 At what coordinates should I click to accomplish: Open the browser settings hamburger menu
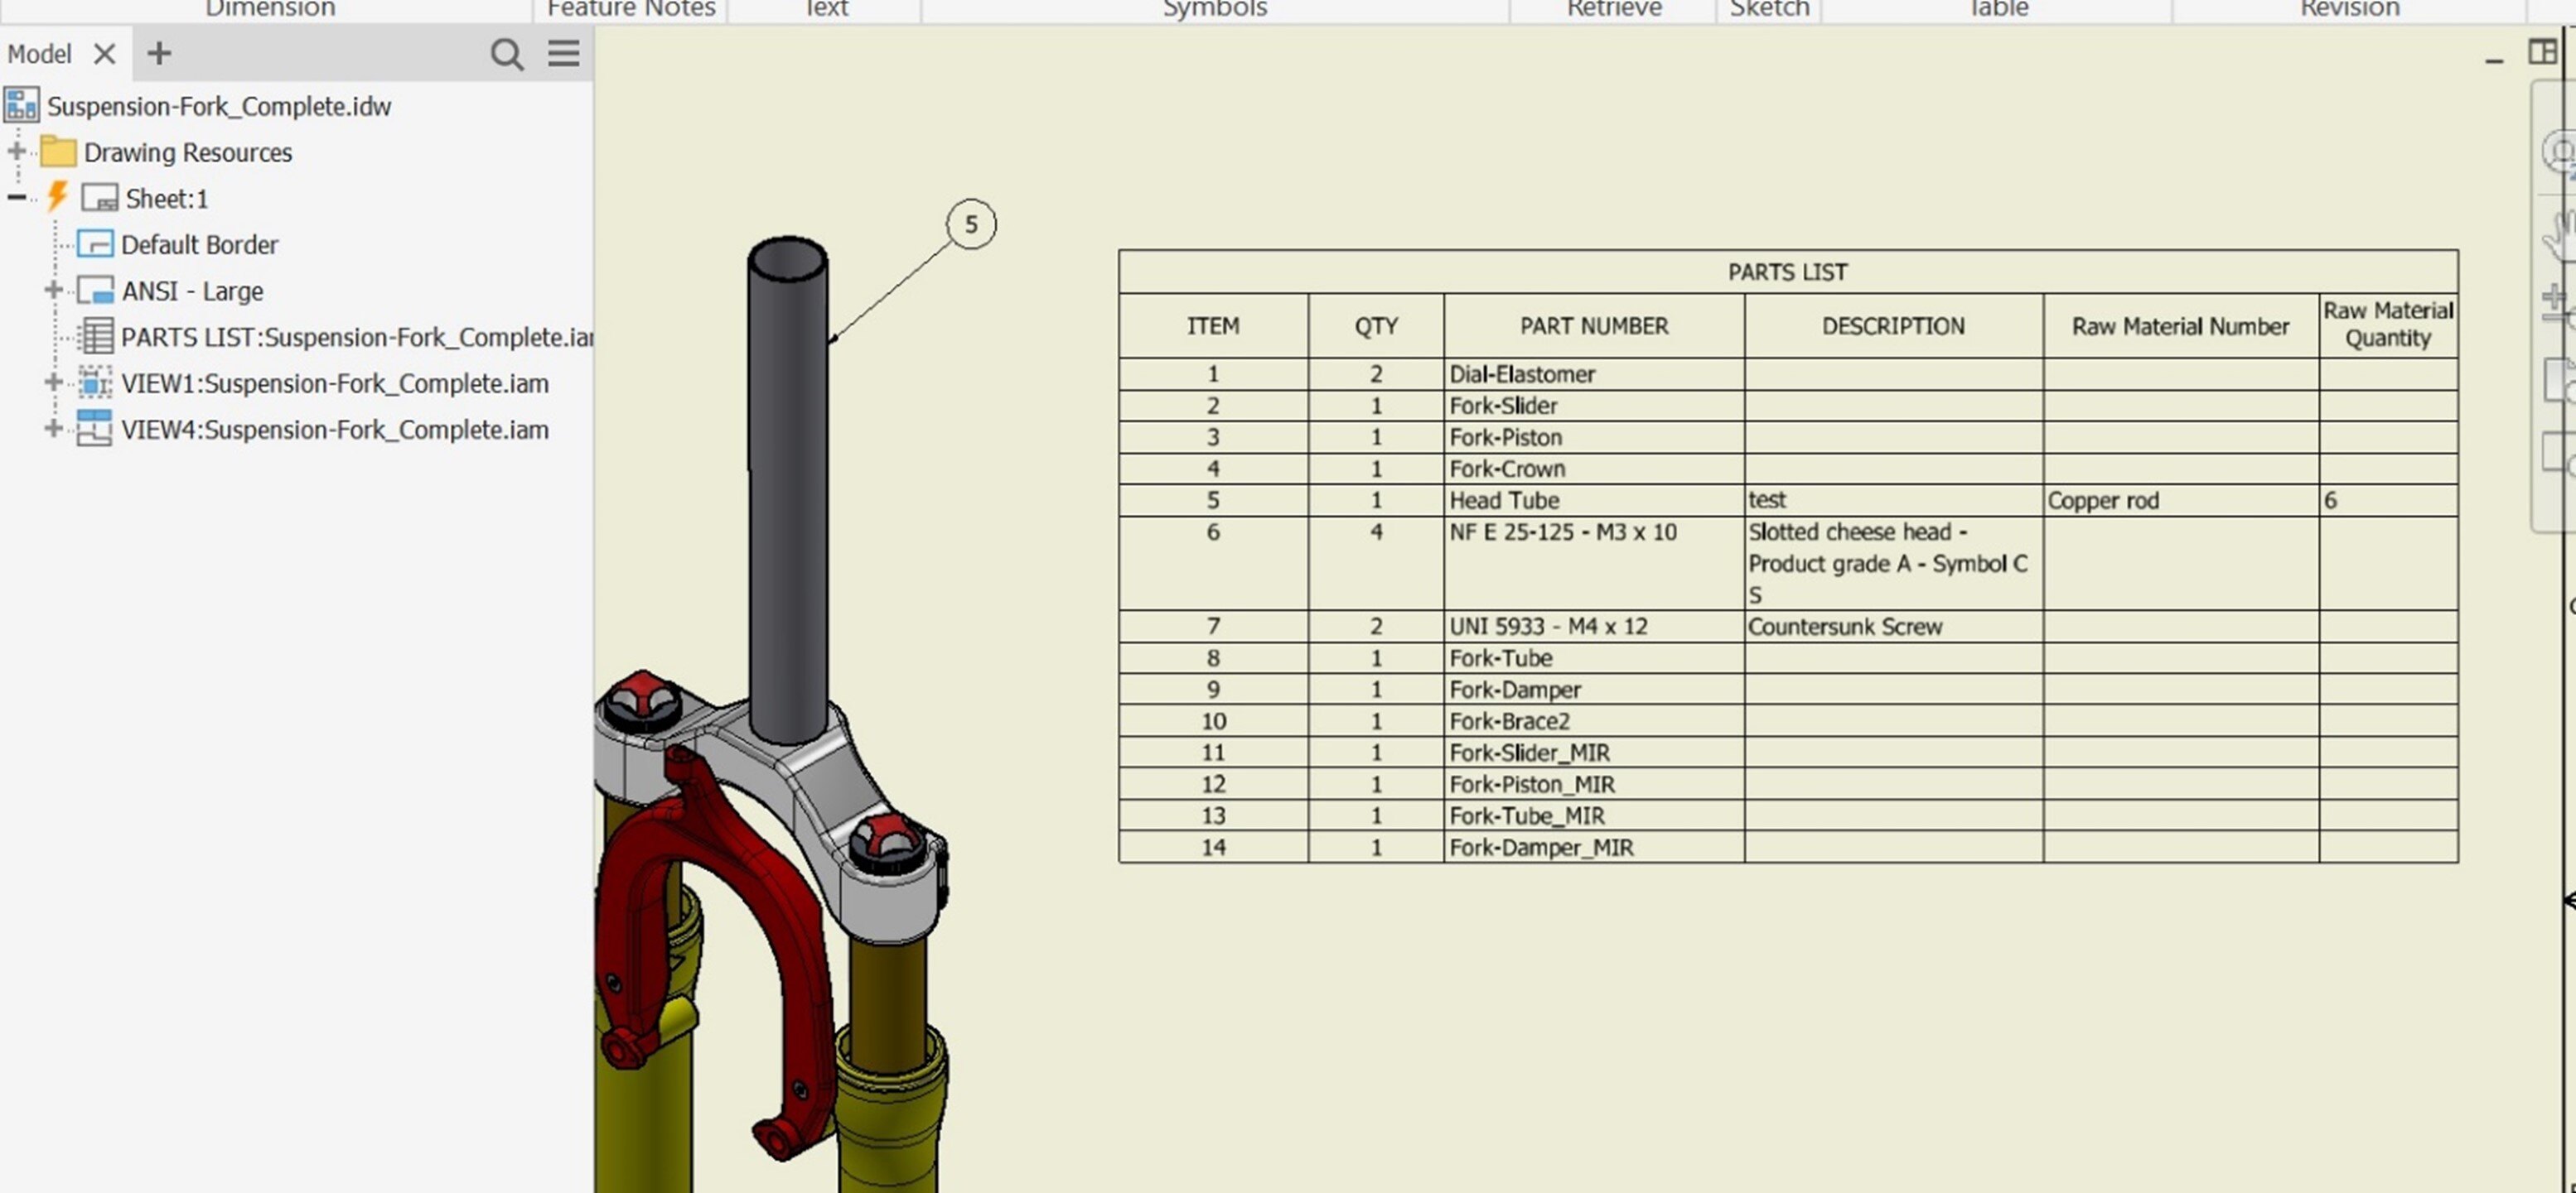pos(563,54)
